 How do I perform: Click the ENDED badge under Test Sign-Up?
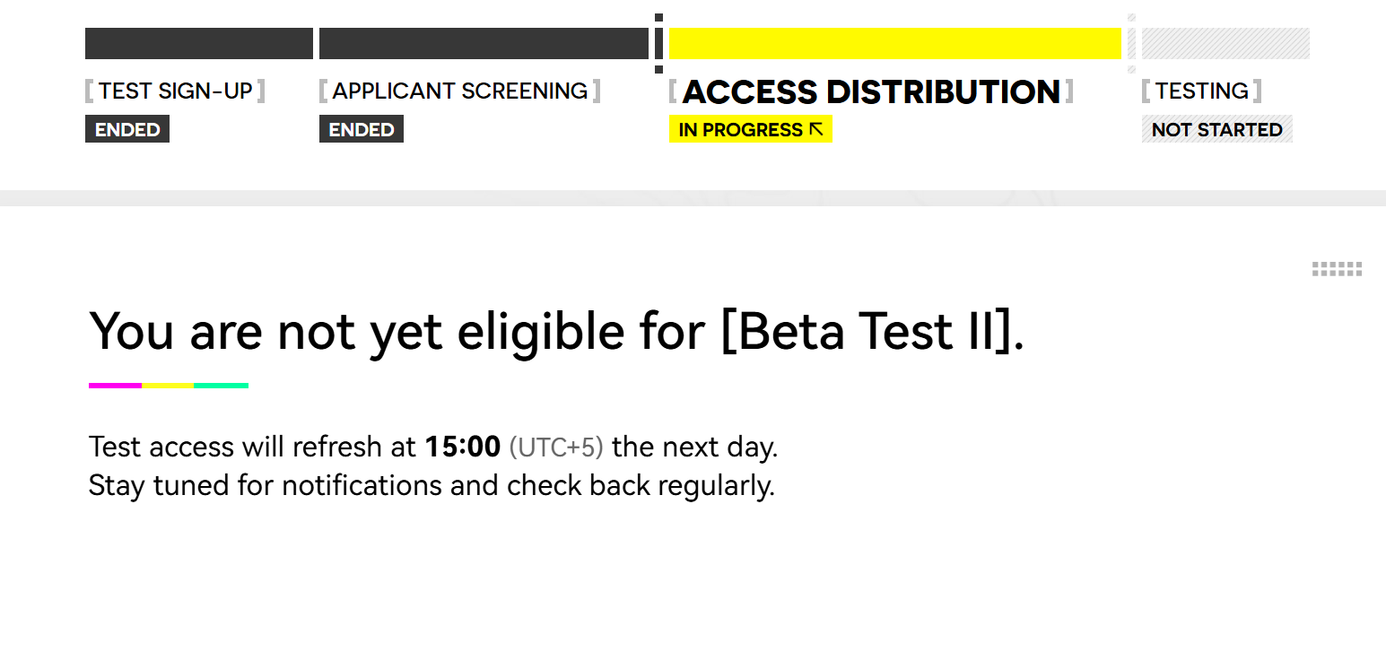127,129
